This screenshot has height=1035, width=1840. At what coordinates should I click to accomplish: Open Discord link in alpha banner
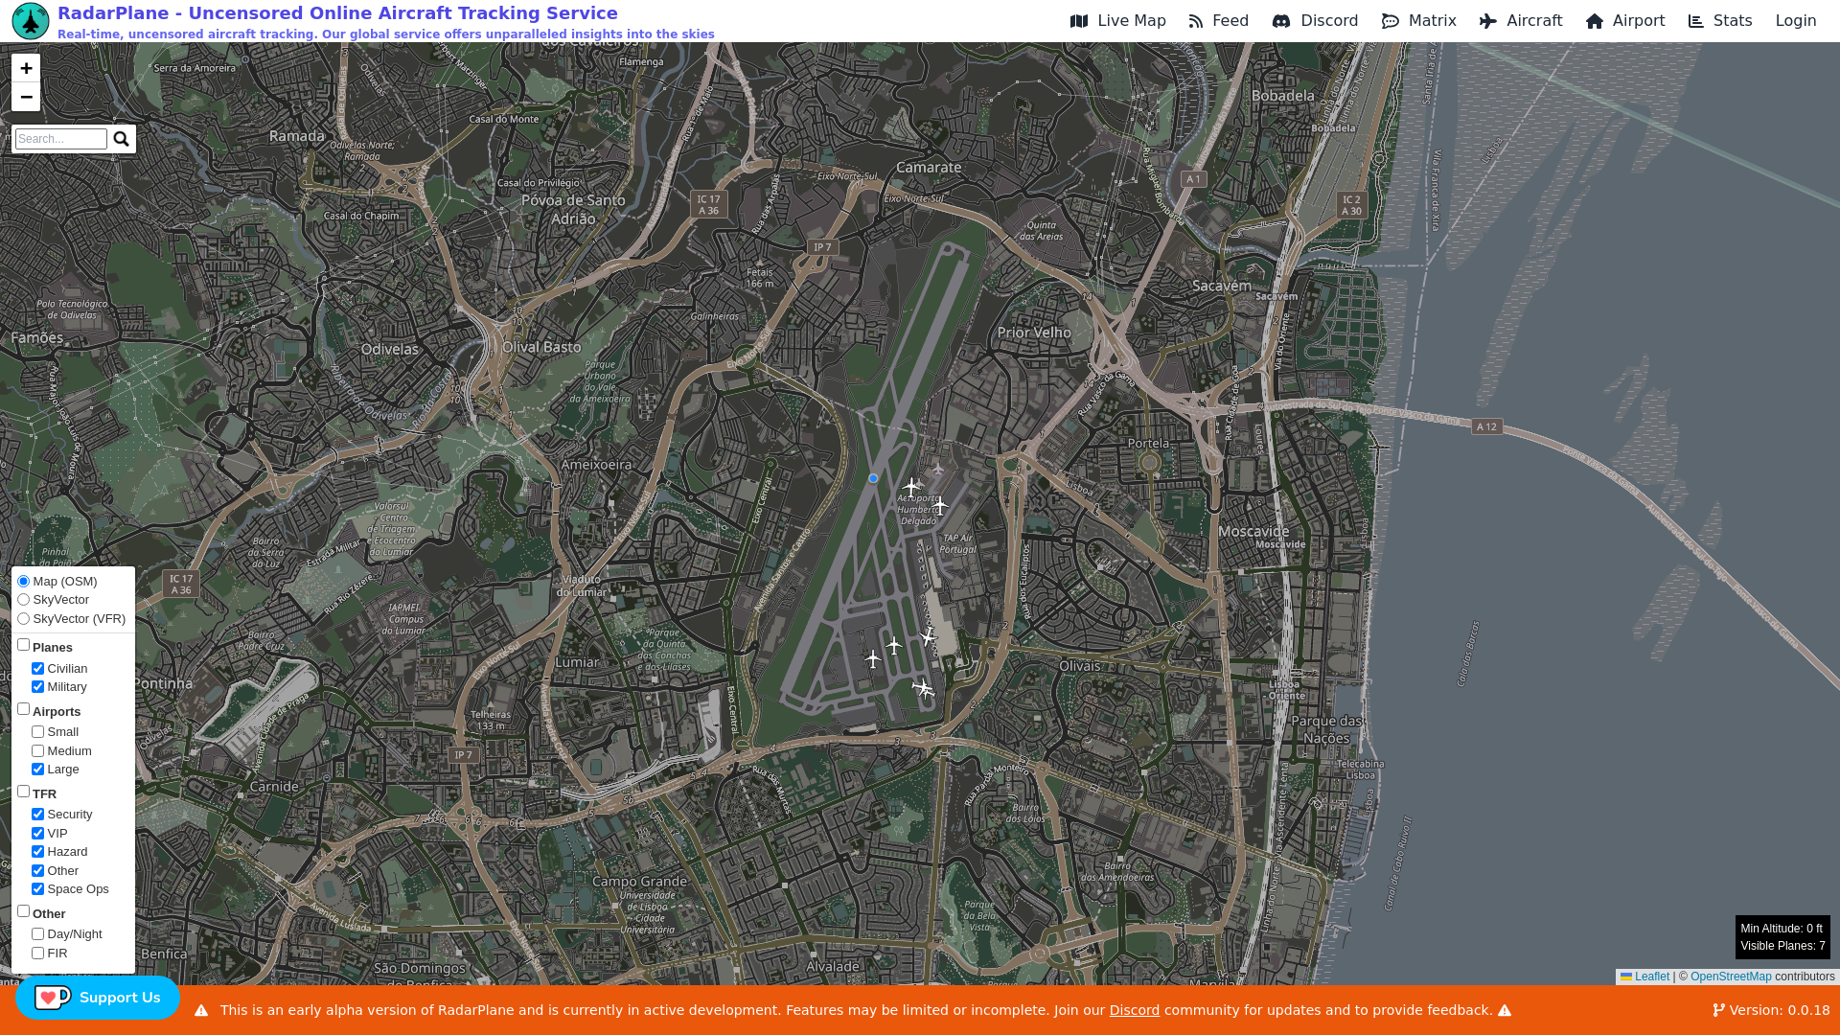click(1134, 1010)
